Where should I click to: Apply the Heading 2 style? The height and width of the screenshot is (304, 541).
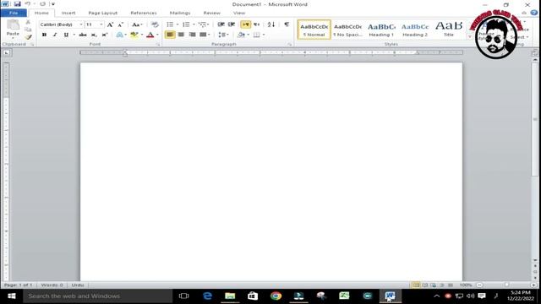point(415,30)
